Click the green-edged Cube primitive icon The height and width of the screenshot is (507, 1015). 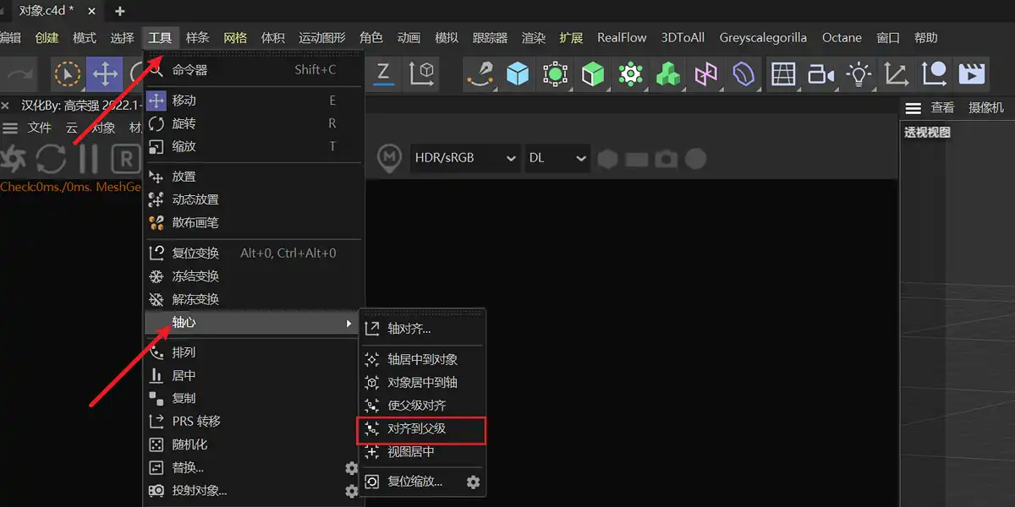[593, 74]
